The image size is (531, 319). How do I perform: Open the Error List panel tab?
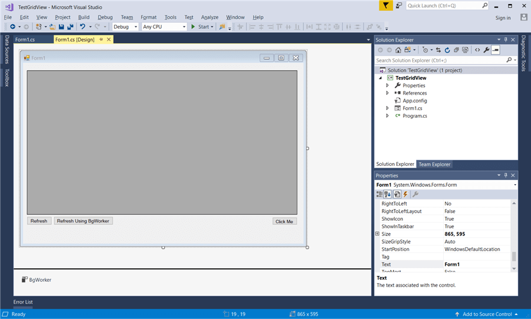pos(23,302)
